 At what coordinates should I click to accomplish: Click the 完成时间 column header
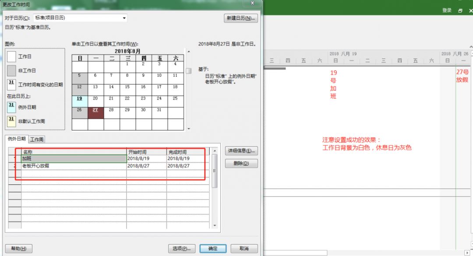[187, 152]
